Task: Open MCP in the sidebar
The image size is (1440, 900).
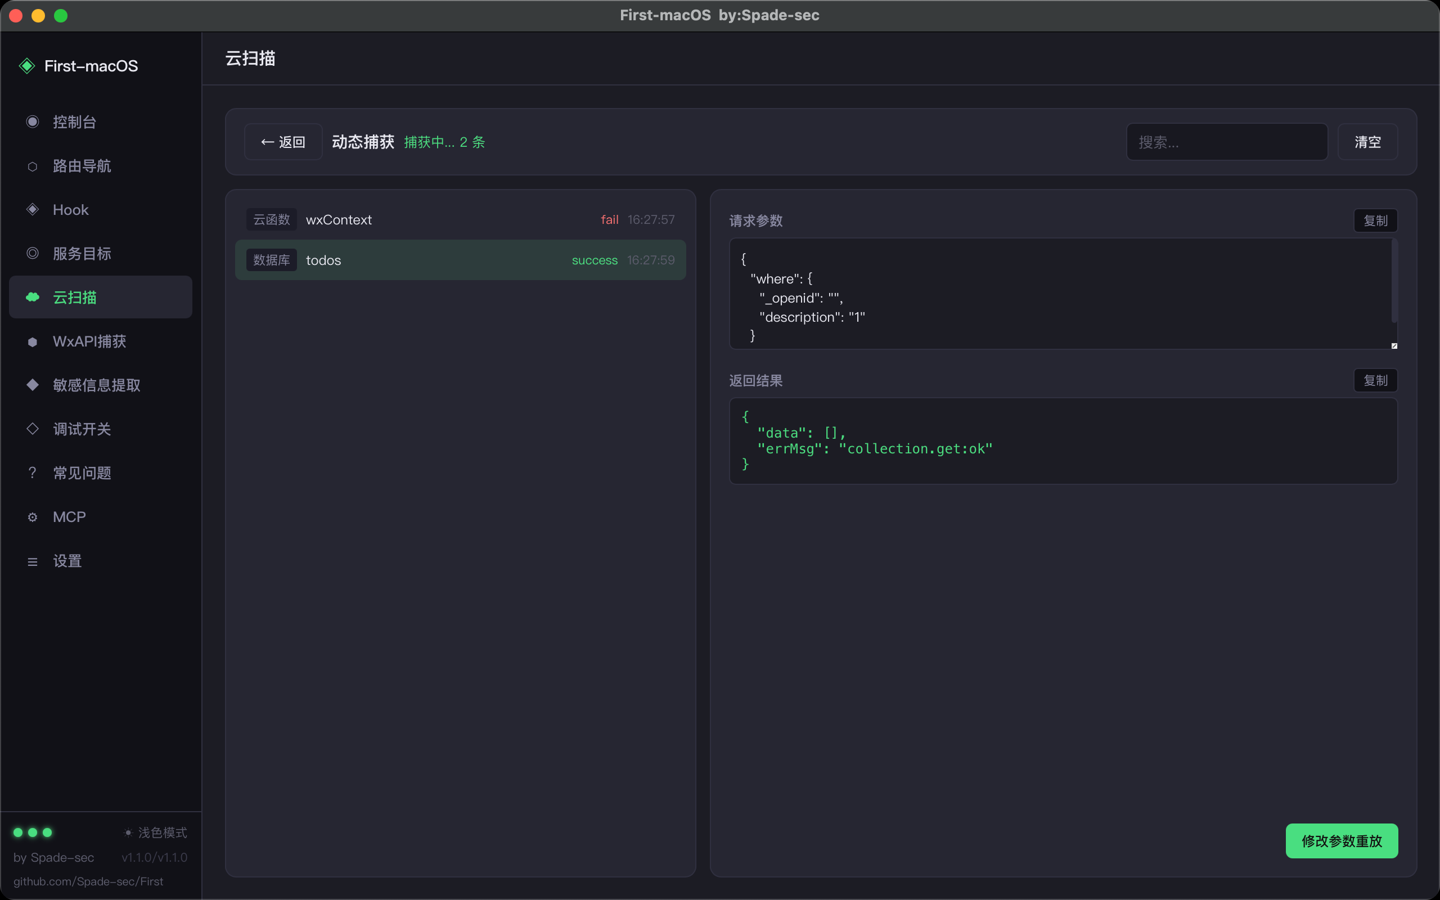Action: 101,517
